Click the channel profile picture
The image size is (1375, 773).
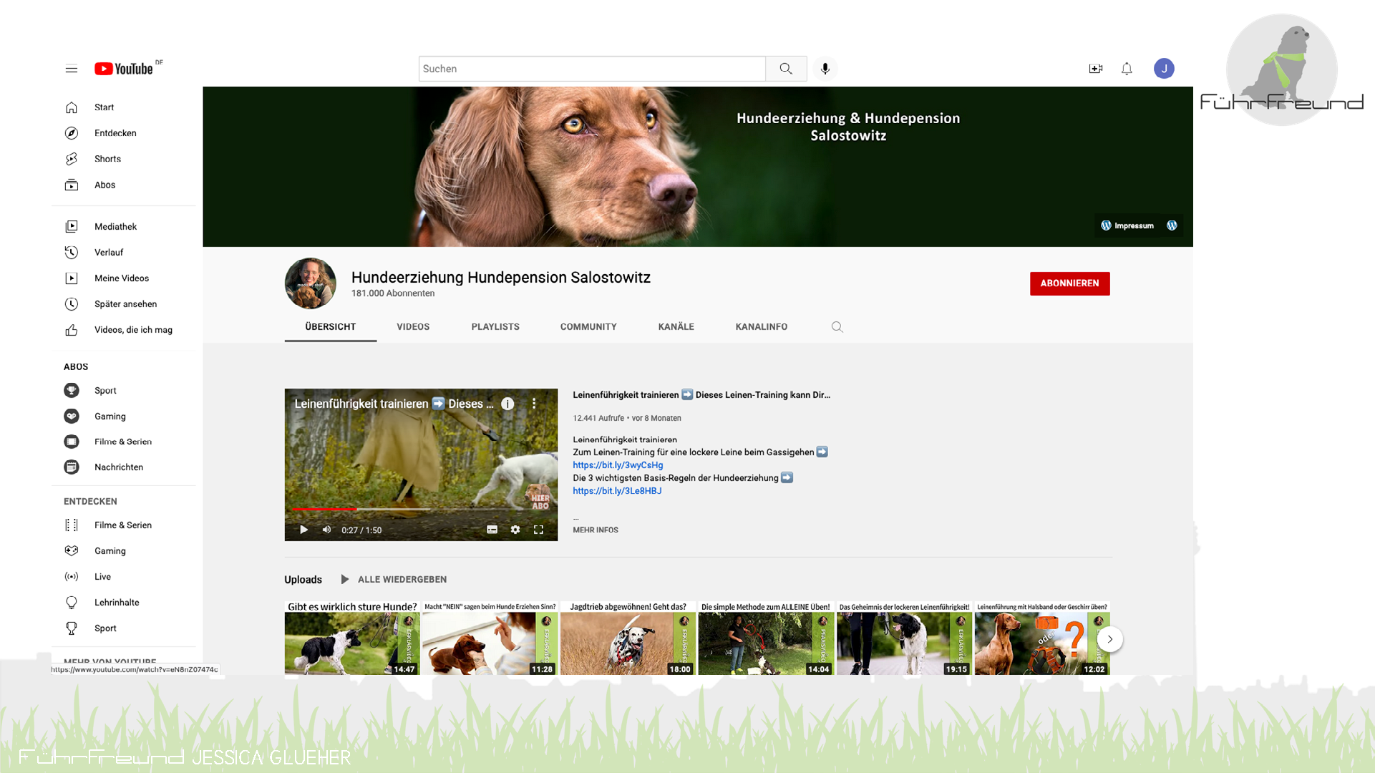tap(311, 283)
